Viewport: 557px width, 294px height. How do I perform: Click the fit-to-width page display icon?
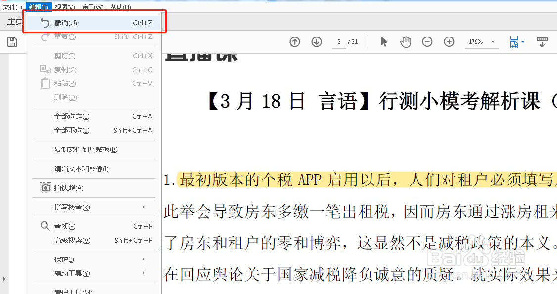pos(514,42)
